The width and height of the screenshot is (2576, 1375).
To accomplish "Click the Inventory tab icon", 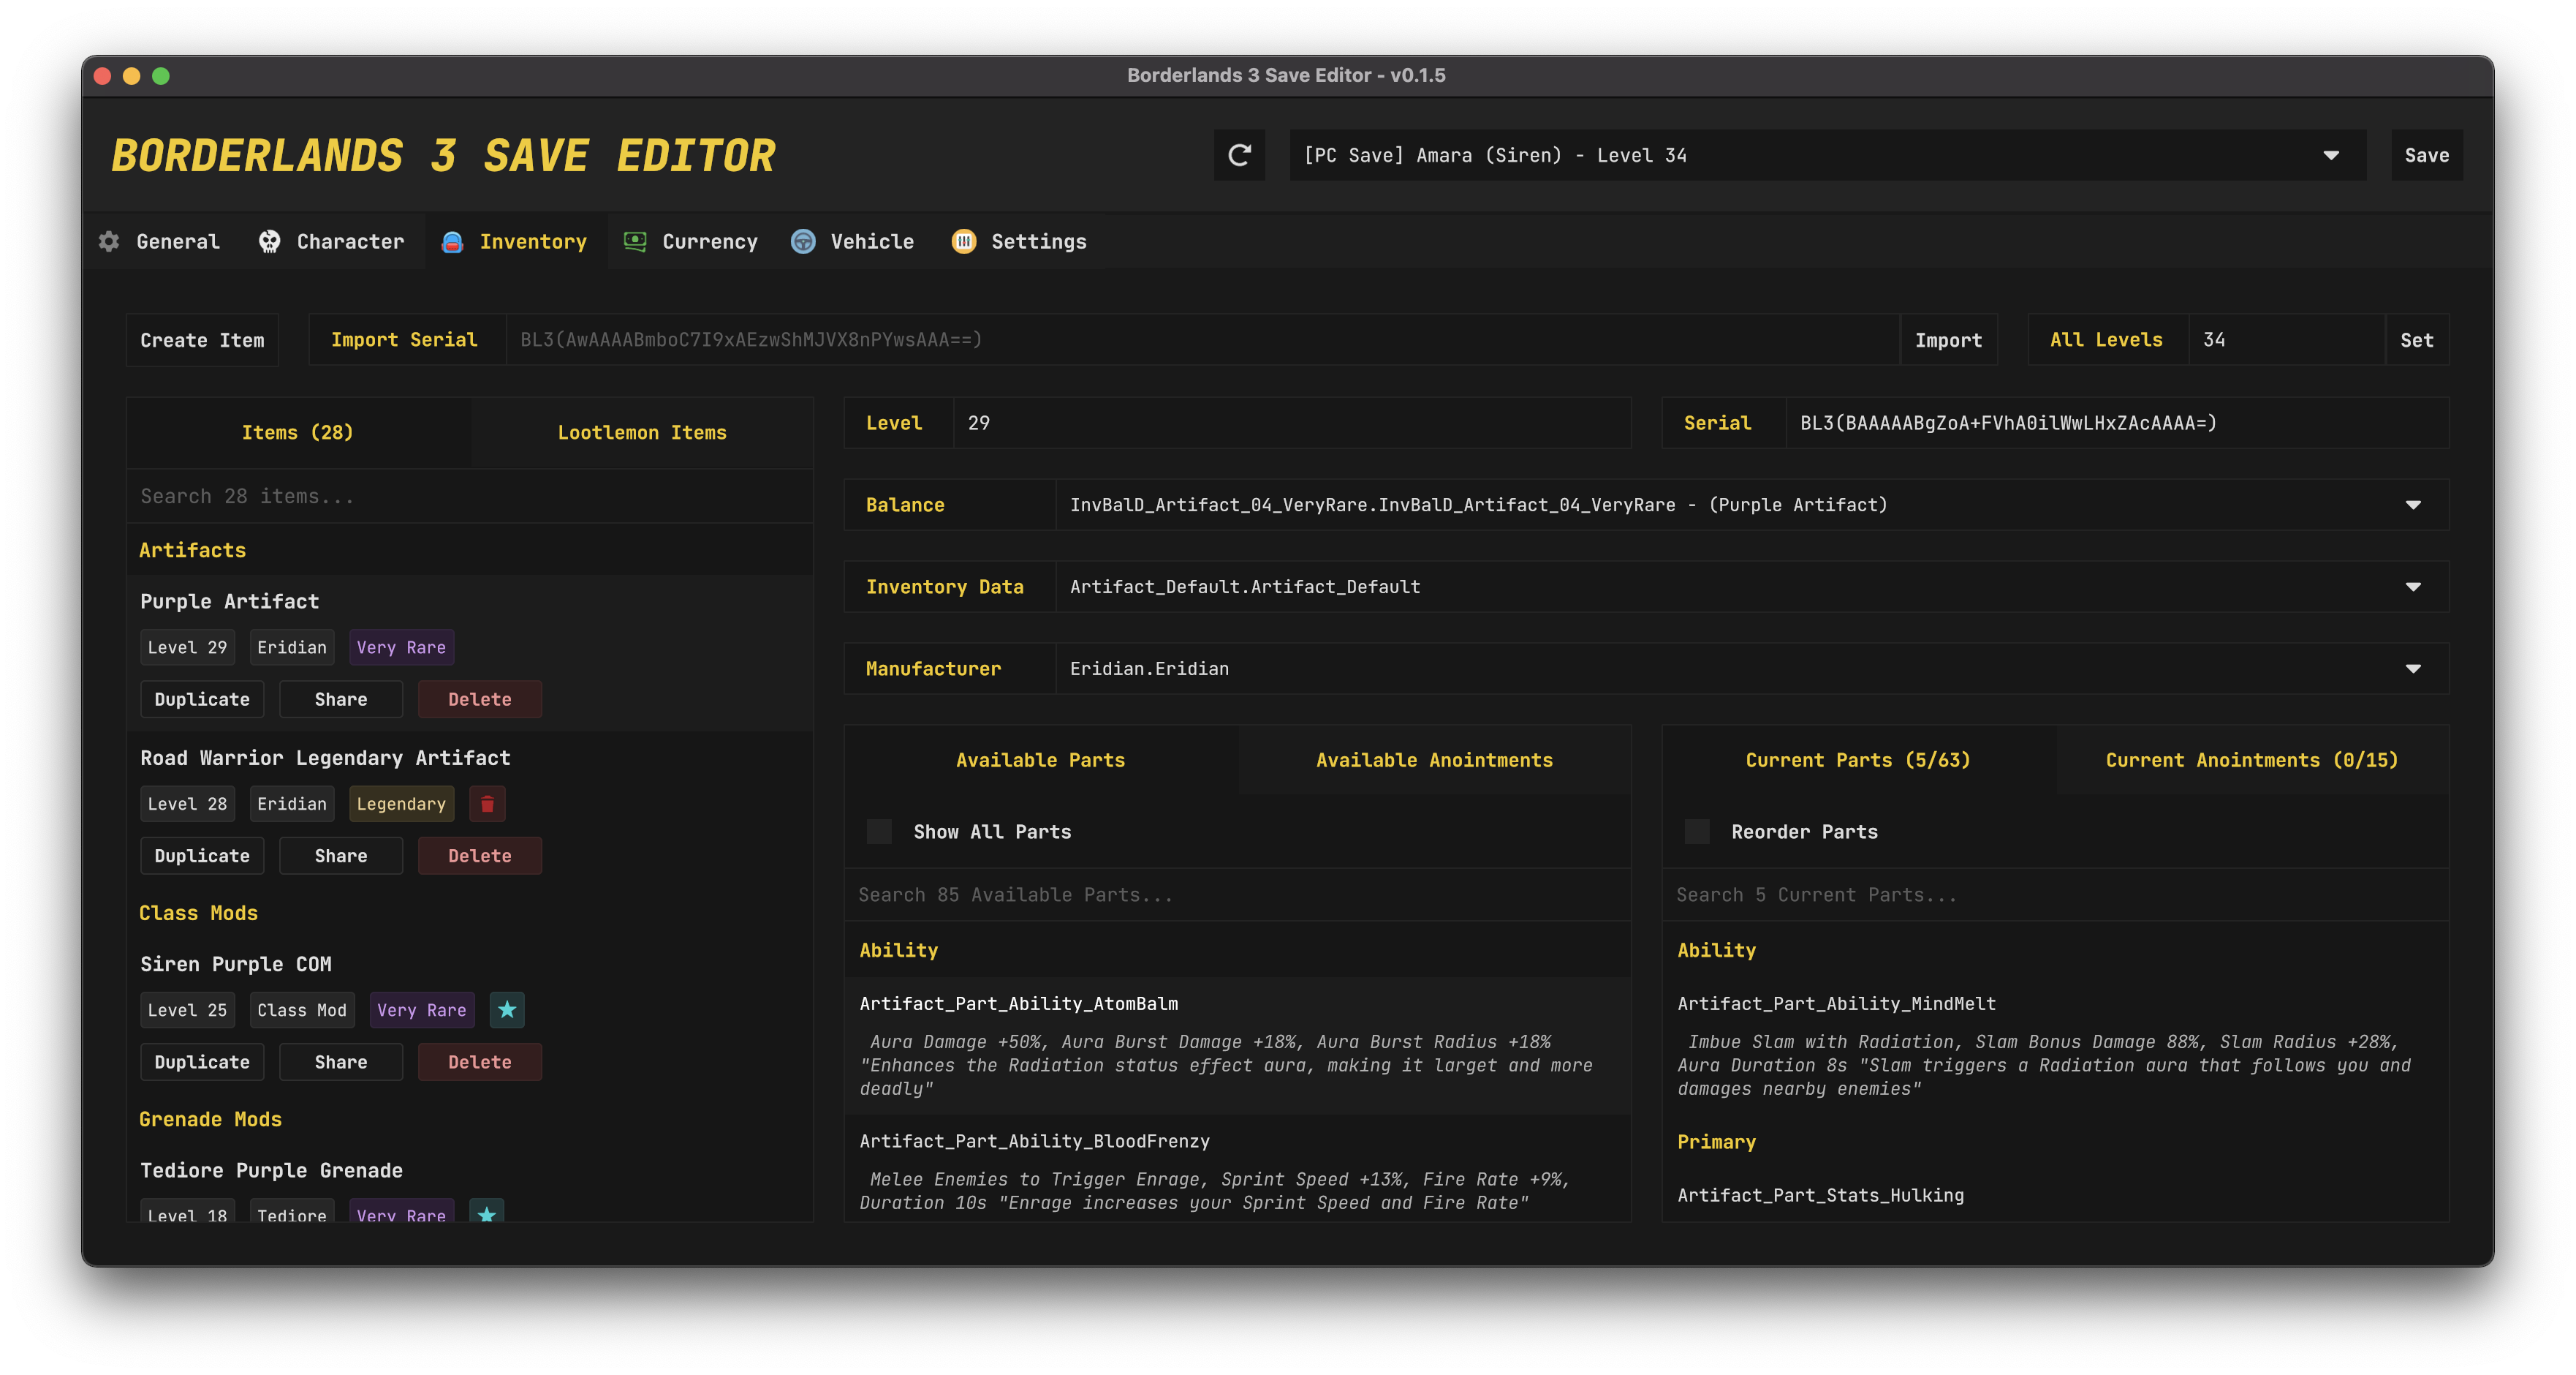I will pos(452,240).
